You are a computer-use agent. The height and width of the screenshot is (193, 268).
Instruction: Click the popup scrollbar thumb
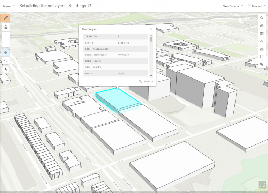[x=151, y=39]
